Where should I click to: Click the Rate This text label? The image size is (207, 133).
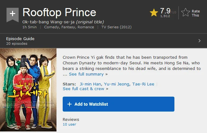(x=196, y=13)
